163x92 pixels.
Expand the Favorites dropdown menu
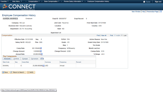pyautogui.click(x=5, y=1)
